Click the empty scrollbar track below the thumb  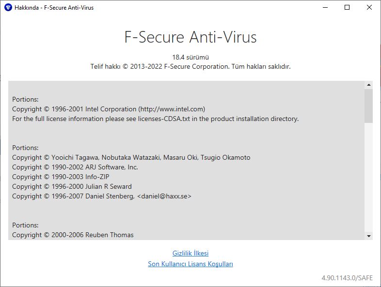[368, 177]
